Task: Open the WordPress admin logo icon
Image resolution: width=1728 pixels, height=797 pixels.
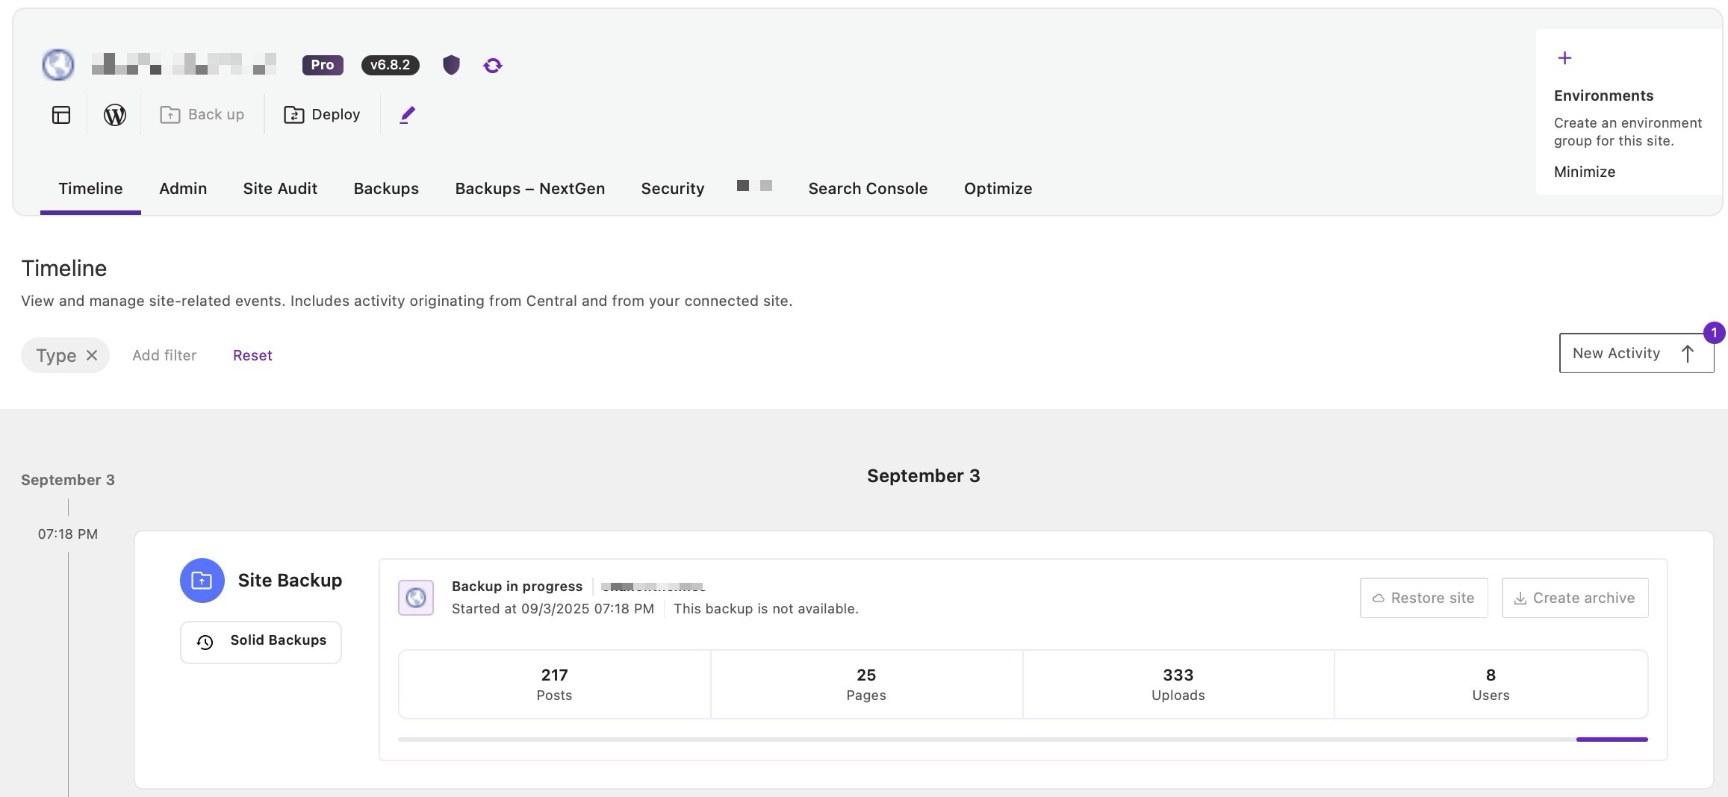Action: pos(114,115)
